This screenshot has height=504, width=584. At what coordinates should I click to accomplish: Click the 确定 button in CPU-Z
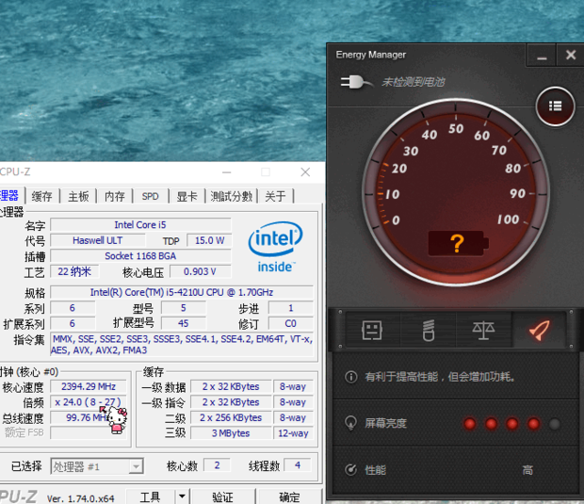pyautogui.click(x=289, y=496)
